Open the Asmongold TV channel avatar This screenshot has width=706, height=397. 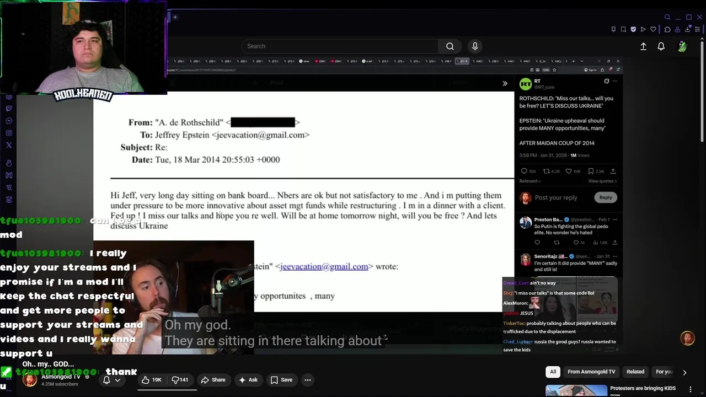[x=30, y=379]
